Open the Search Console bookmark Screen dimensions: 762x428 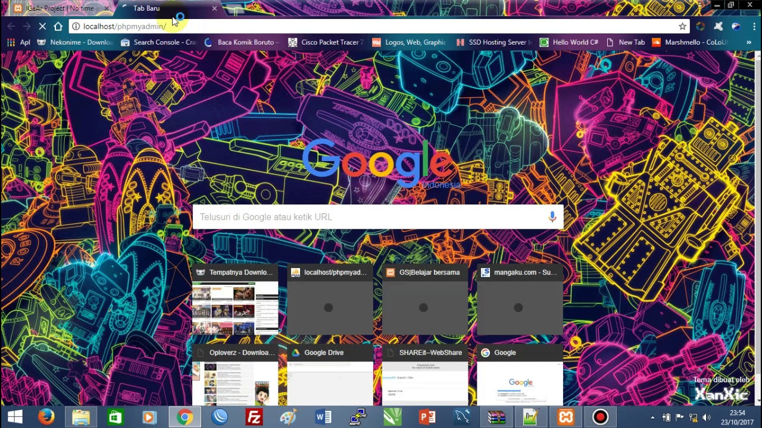(158, 42)
